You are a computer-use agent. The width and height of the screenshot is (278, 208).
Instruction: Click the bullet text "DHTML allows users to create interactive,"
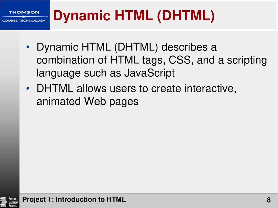(x=136, y=88)
